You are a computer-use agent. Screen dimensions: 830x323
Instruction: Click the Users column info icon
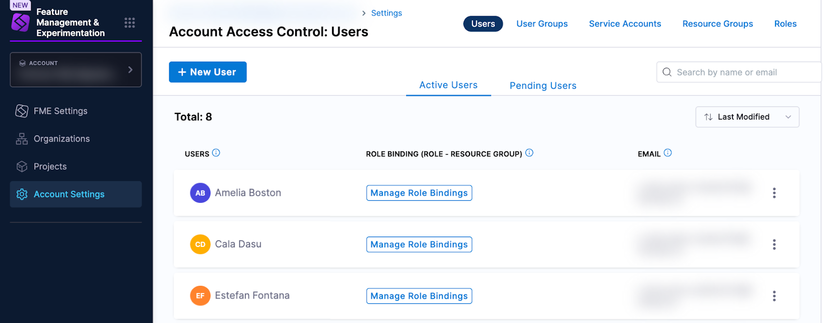216,153
